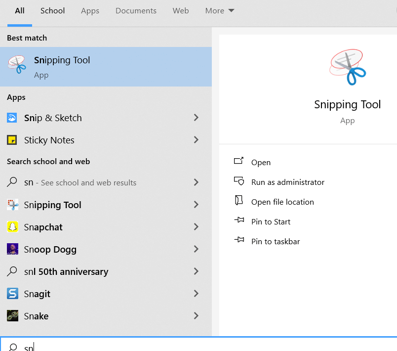The height and width of the screenshot is (351, 397).
Task: Click the Snake game icon
Action: coord(13,316)
